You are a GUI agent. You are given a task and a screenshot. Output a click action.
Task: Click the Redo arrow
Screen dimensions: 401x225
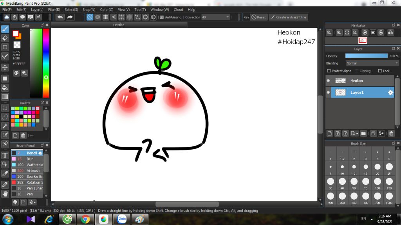click(x=70, y=17)
